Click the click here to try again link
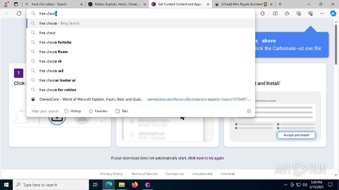Screen dimensions: 339x190 tap(206, 158)
